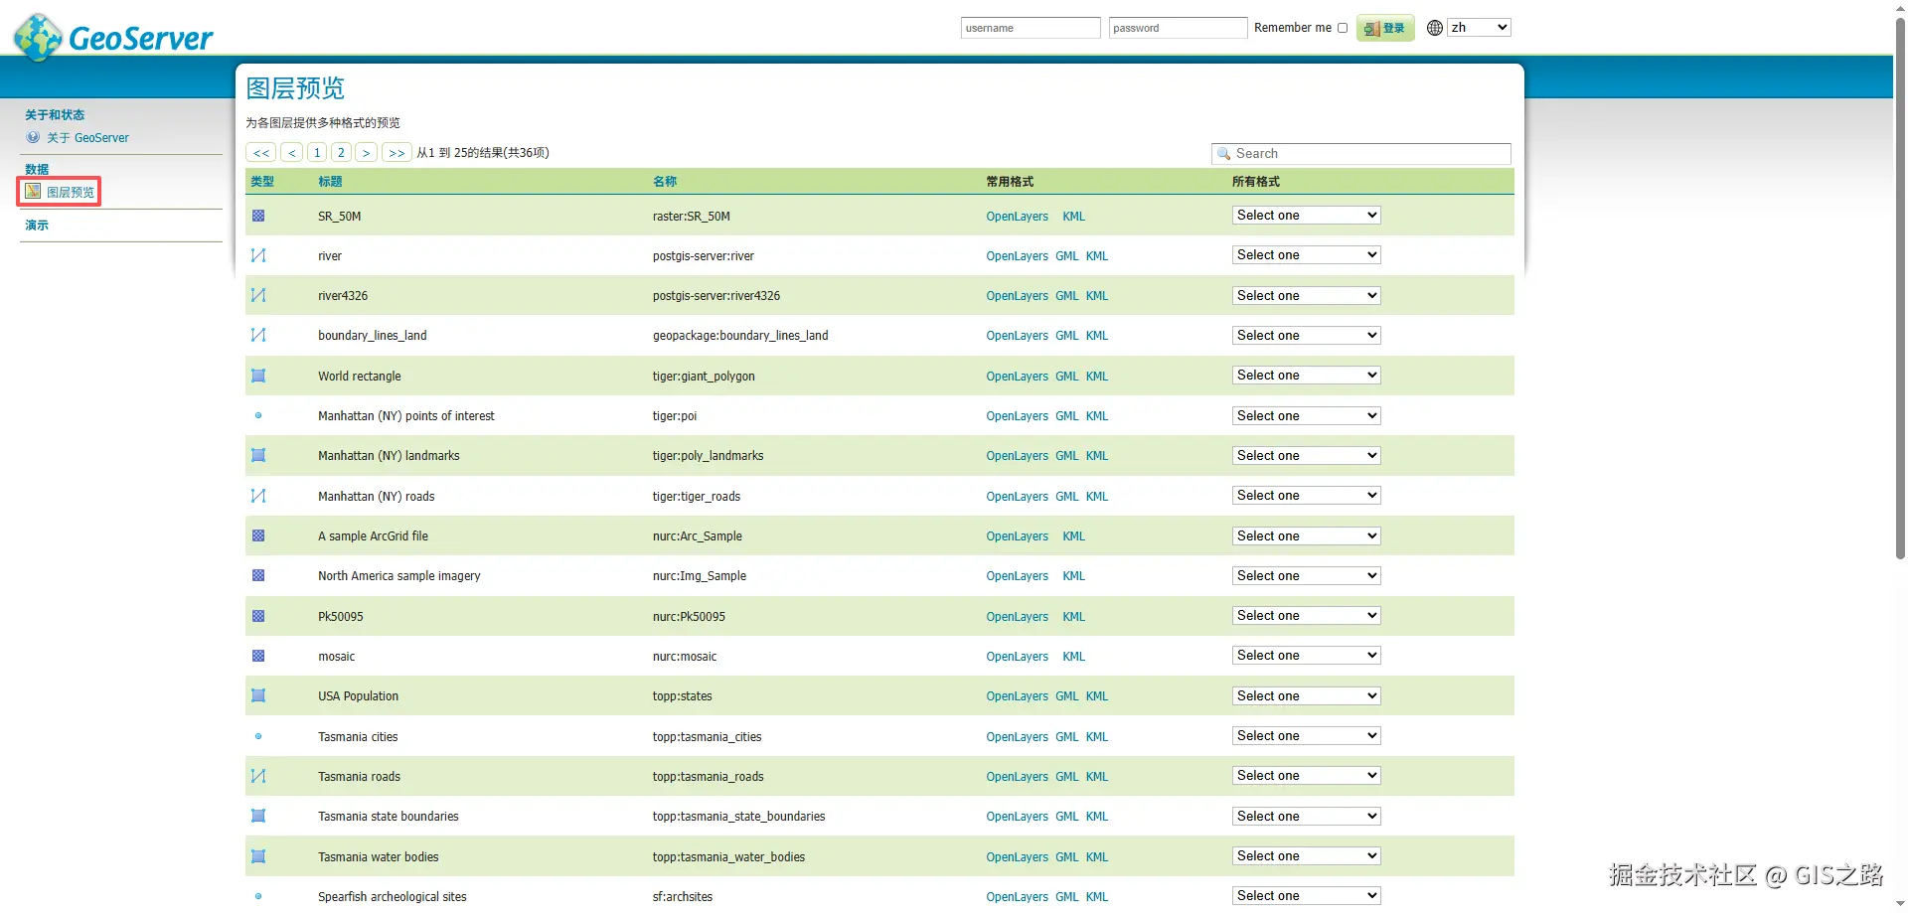Click raster icon for A sample ArcGrid file
This screenshot has height=913, width=1908.
[x=258, y=535]
